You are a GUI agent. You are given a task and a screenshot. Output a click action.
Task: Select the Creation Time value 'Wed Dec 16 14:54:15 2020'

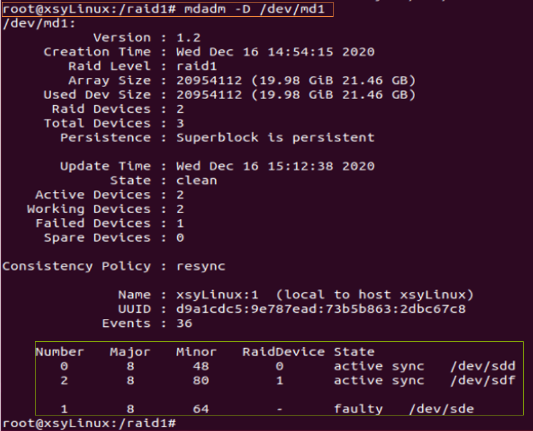(x=276, y=52)
